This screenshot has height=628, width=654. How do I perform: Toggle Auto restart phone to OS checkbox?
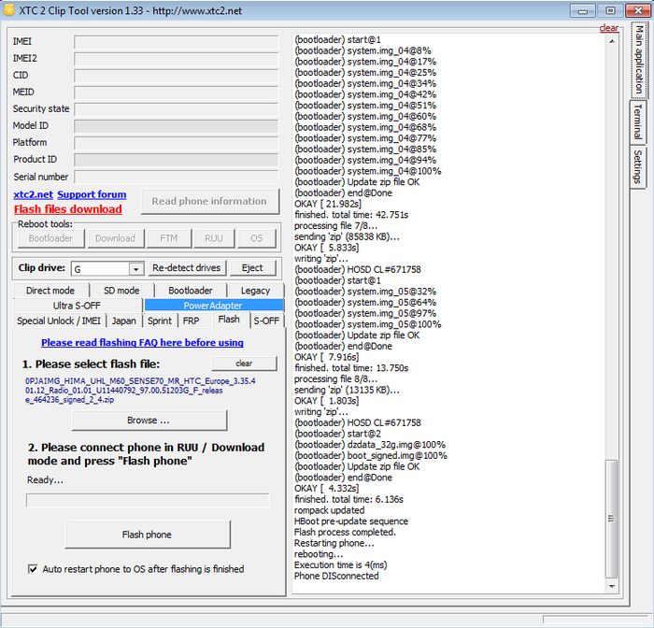tap(34, 568)
